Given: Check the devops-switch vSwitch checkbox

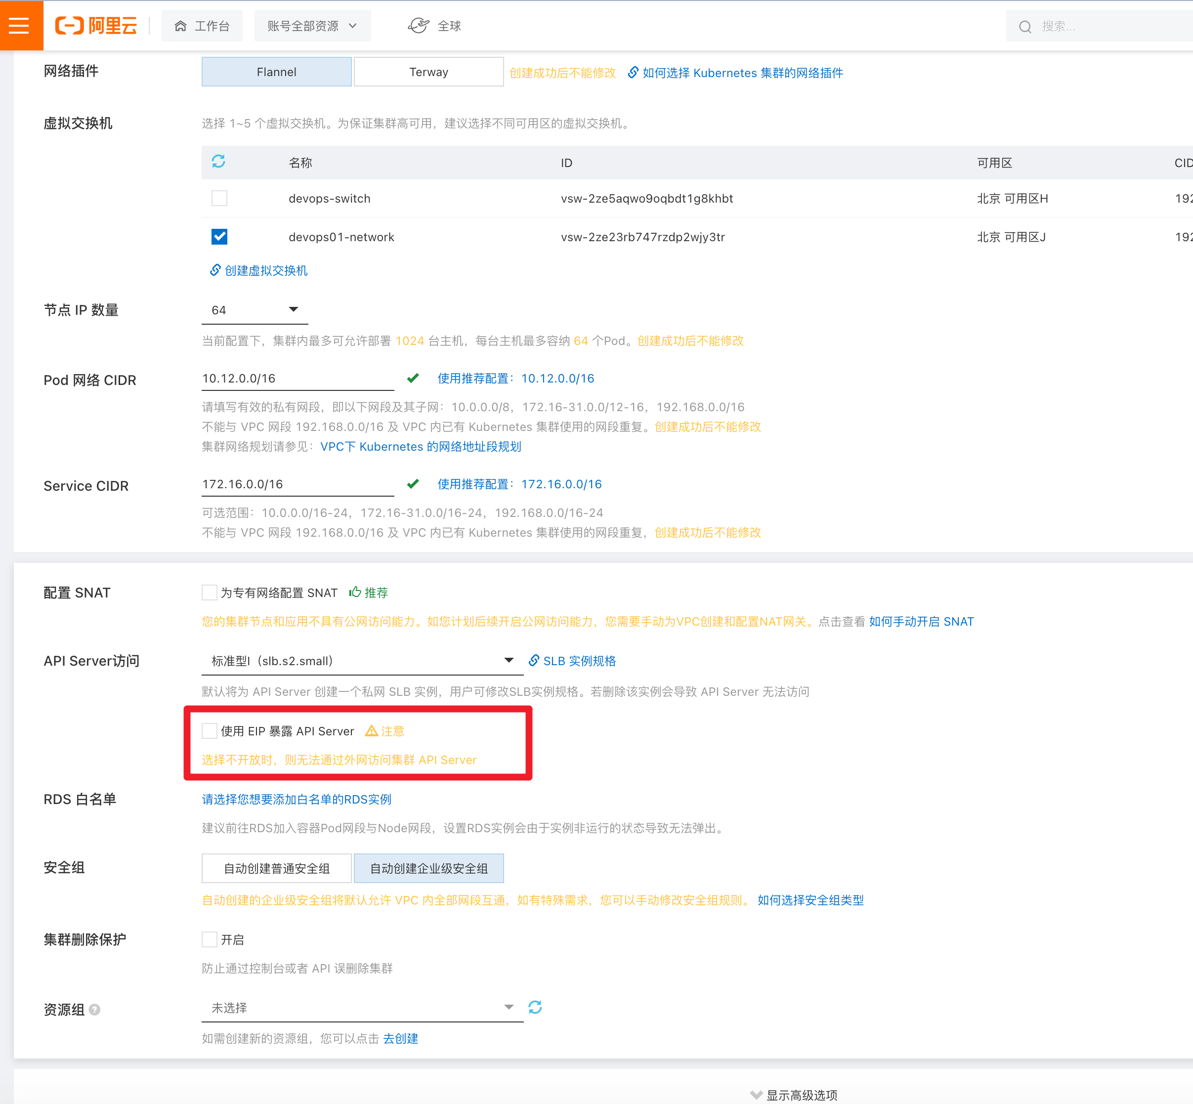Looking at the screenshot, I should [219, 198].
